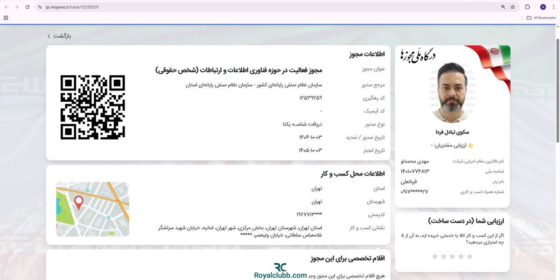Rate two stars, second star from the right

[x=461, y=257]
